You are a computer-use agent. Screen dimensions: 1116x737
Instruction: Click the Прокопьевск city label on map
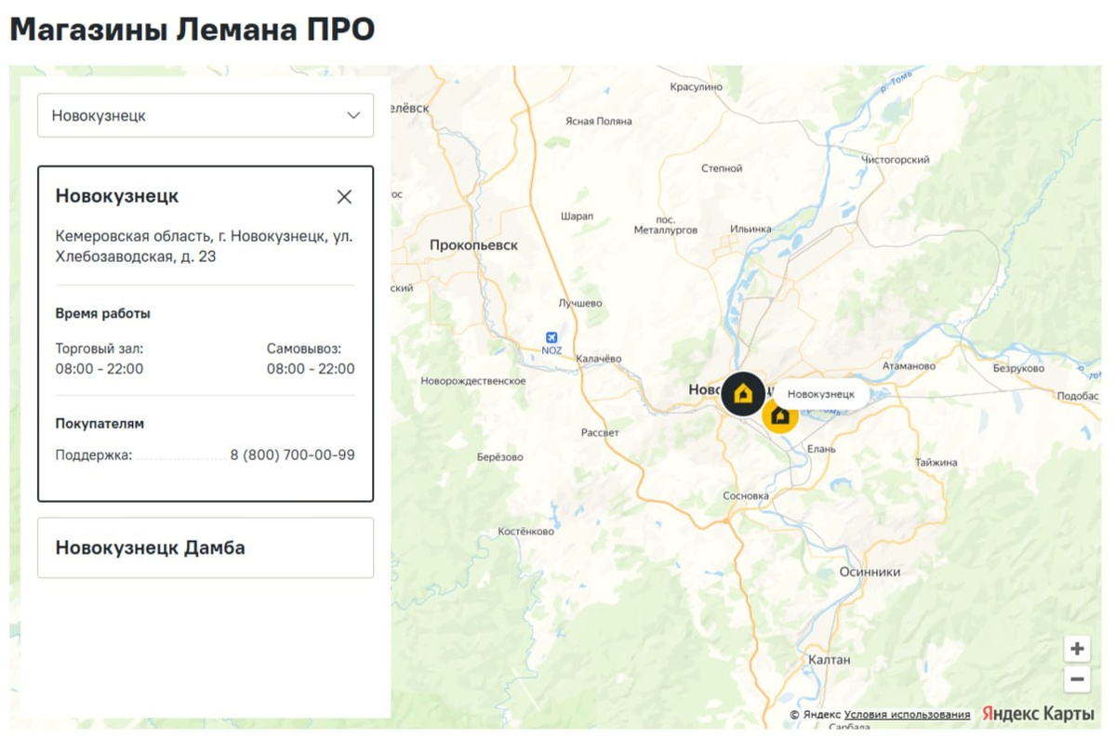[473, 245]
